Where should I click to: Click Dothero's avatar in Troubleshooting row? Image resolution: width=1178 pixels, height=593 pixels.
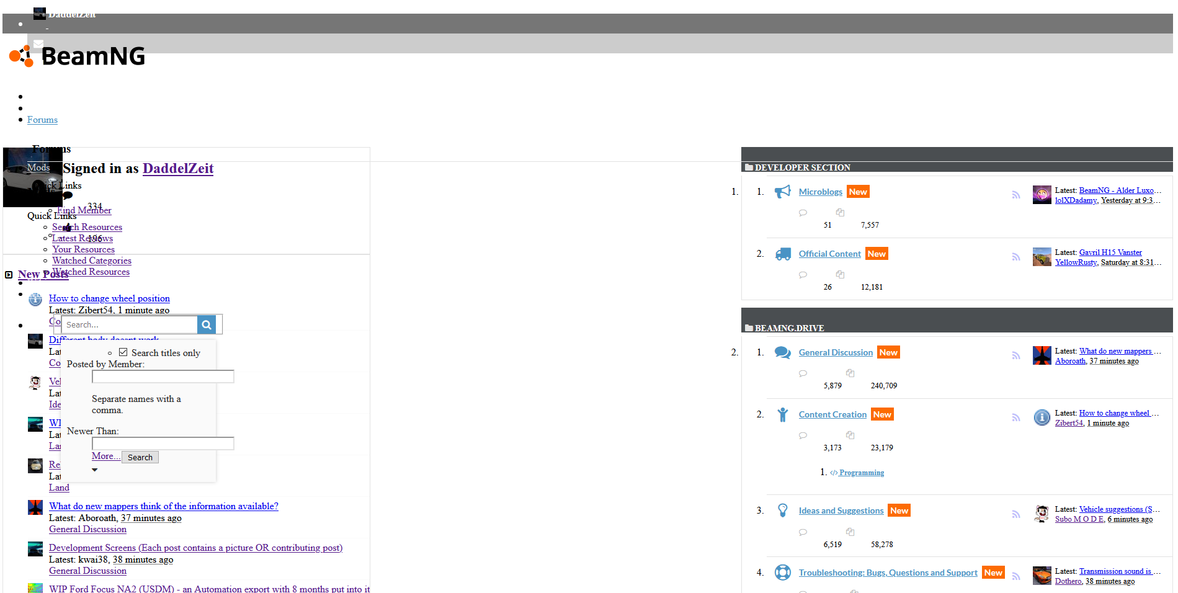1042,576
